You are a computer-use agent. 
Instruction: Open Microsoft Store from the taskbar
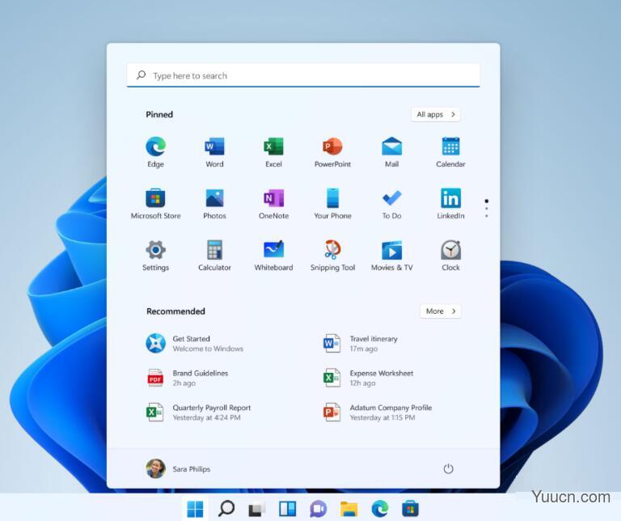[x=410, y=509]
